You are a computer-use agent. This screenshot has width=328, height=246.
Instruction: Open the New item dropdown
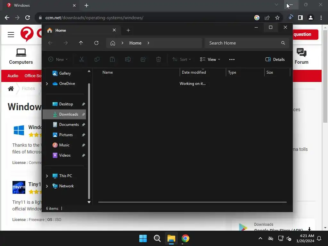point(58,59)
